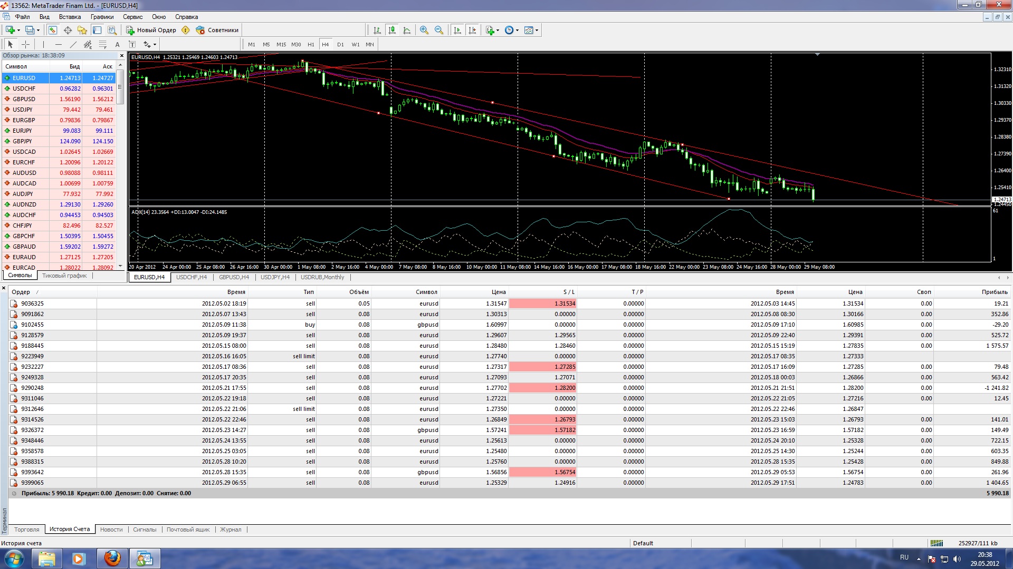Viewport: 1013px width, 569px height.
Task: Open the Файл menu
Action: click(23, 17)
